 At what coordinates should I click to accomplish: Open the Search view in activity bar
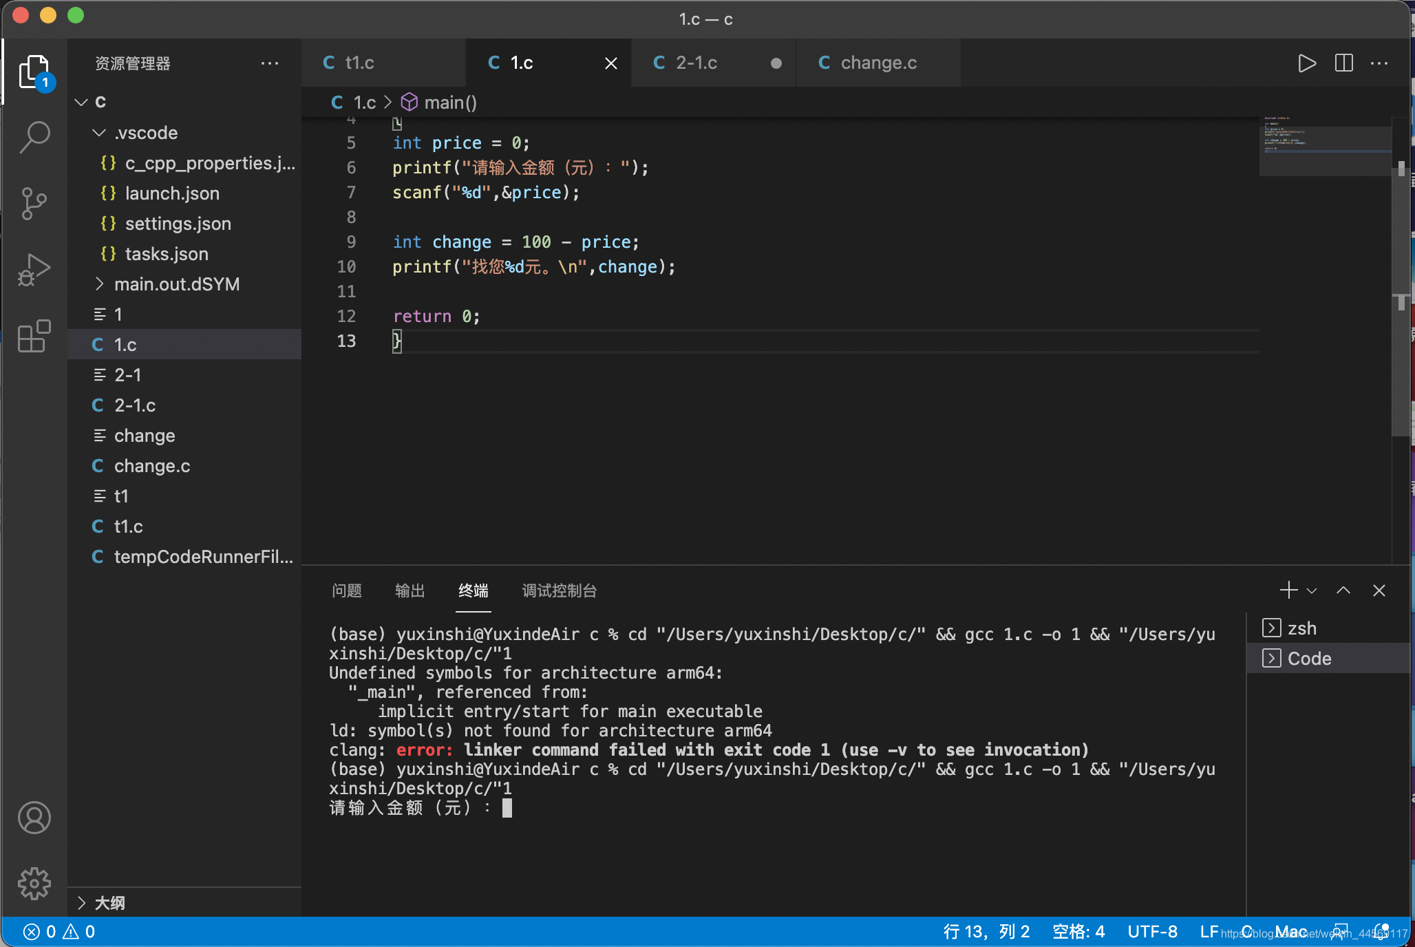34,137
